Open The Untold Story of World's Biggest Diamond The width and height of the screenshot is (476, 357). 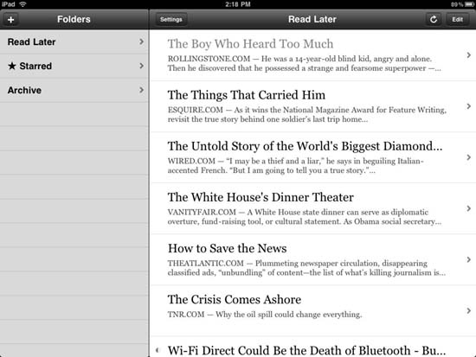[x=312, y=157]
